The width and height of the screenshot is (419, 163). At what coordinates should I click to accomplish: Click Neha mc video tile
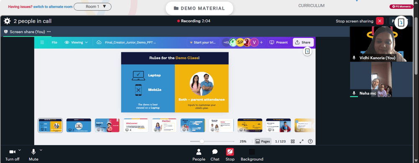pos(381,80)
